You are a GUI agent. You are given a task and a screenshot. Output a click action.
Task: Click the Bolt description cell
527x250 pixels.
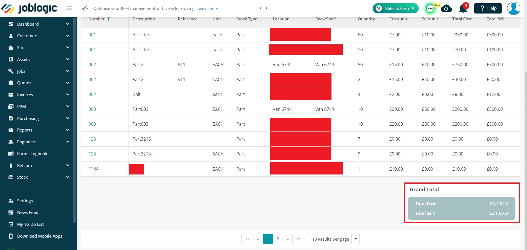(137, 94)
